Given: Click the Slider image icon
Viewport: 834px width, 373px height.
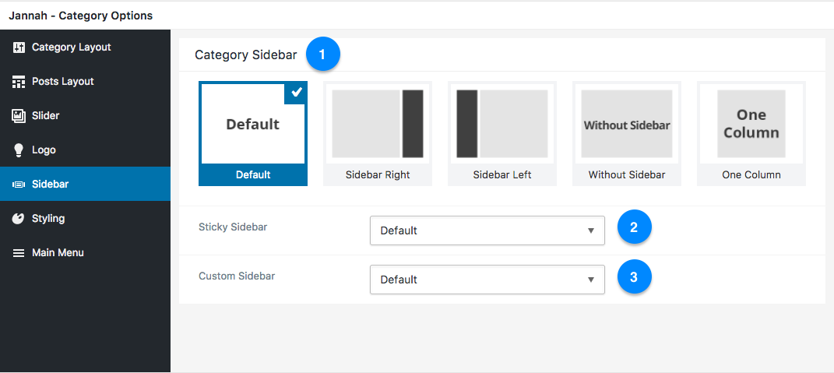Looking at the screenshot, I should [x=19, y=116].
